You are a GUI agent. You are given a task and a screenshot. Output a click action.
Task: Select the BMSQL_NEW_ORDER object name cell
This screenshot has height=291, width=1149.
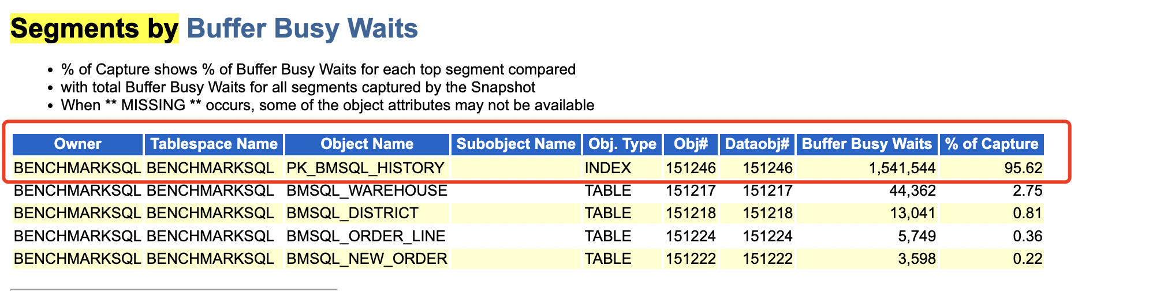click(x=367, y=259)
